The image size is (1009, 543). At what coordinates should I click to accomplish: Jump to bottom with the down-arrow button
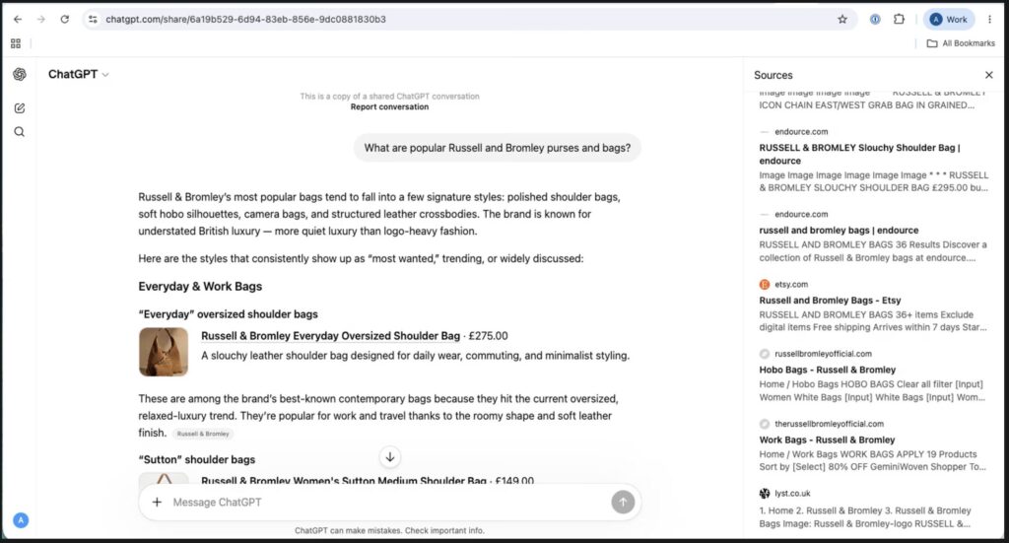pos(389,457)
